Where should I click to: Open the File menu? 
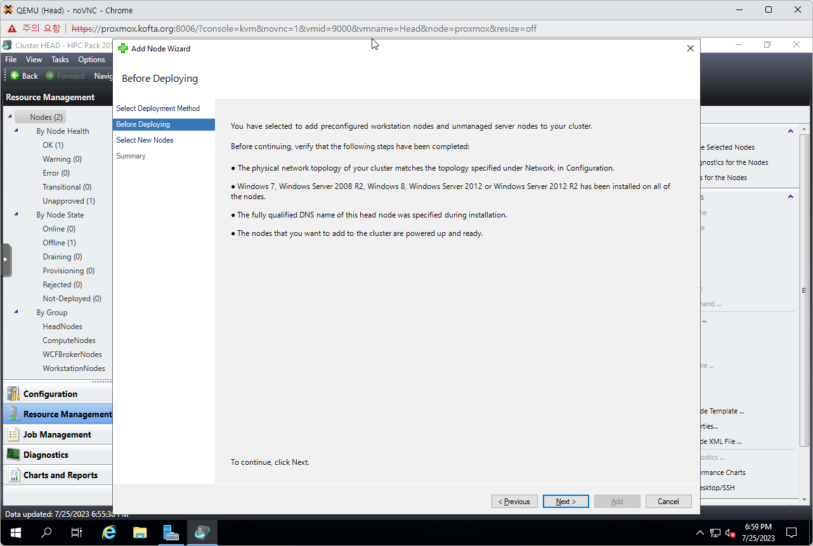11,60
